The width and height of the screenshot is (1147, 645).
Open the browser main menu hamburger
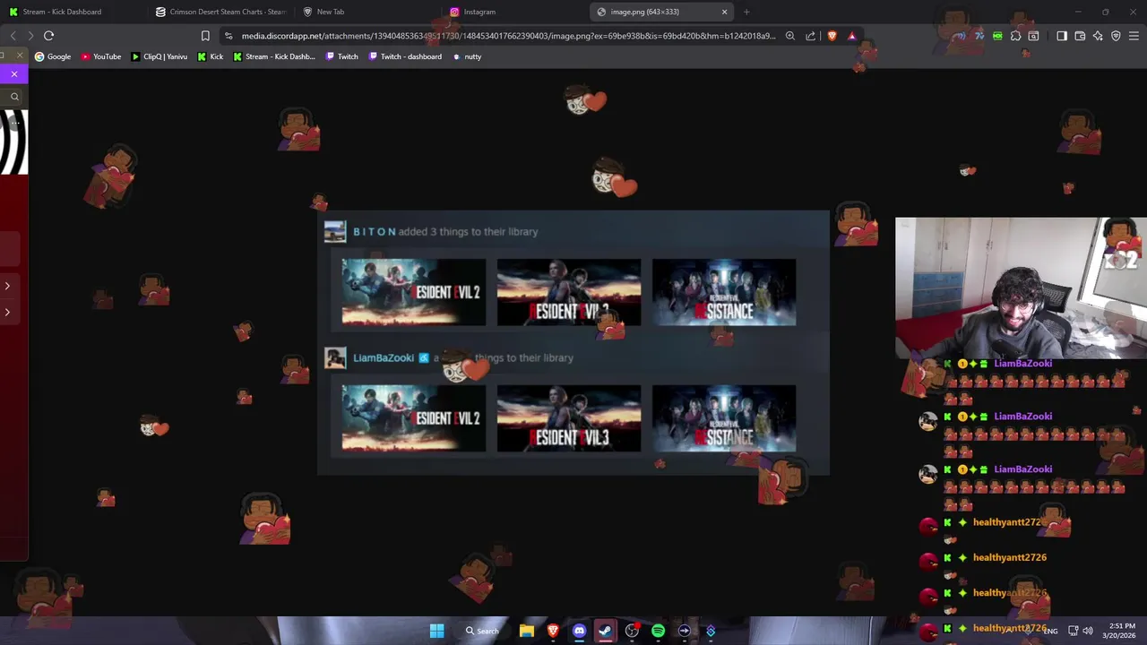pos(1134,36)
